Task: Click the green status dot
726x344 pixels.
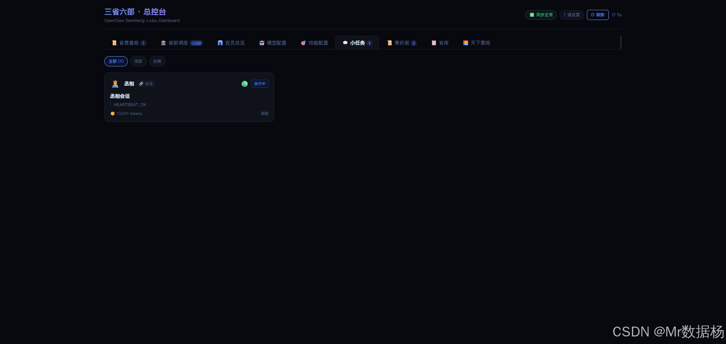Action: 245,84
